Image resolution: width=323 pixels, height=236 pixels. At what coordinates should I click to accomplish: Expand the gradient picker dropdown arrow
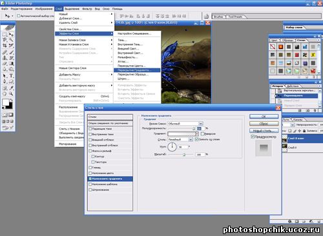pyautogui.click(x=197, y=133)
